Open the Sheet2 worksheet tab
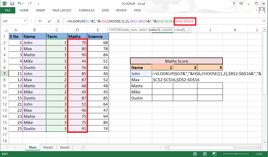 pyautogui.click(x=48, y=147)
